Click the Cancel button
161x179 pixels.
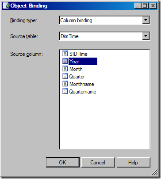tap(98, 162)
